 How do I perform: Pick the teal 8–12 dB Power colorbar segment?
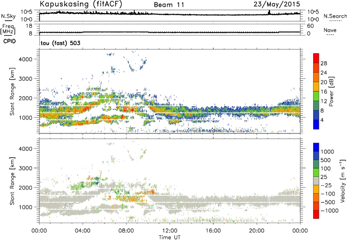316,105
